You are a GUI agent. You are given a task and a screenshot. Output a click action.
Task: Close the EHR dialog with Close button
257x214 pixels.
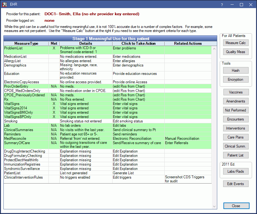[236, 206]
